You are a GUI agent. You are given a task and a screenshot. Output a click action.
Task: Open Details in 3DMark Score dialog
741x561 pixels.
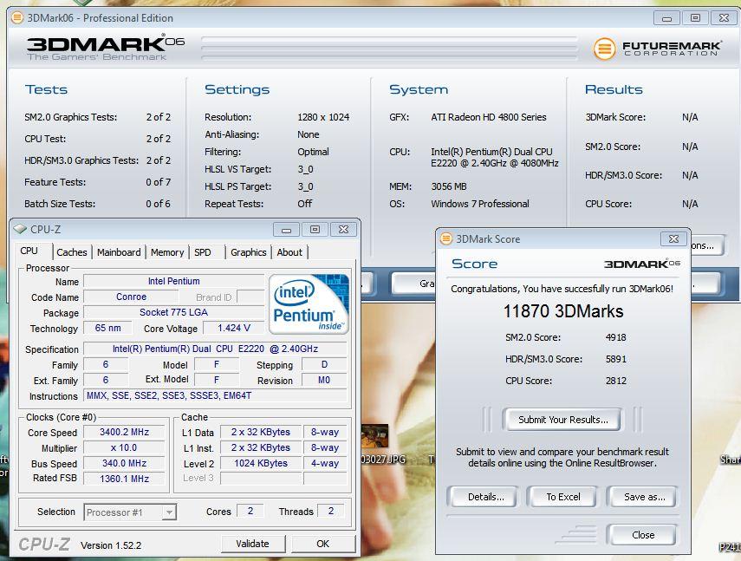(485, 497)
